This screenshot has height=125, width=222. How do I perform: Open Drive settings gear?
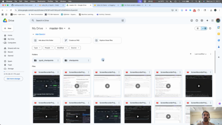[202, 20]
